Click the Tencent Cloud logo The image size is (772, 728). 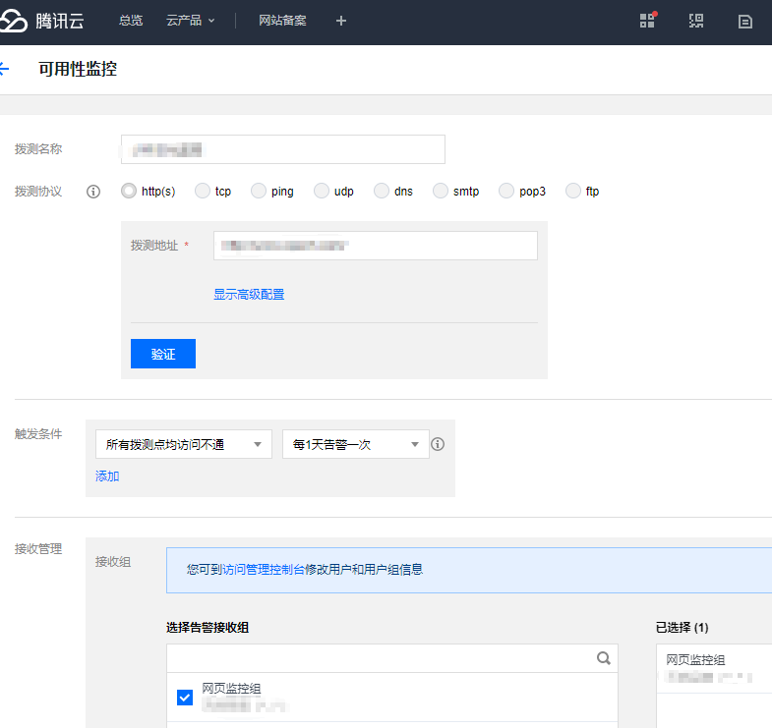(42, 21)
